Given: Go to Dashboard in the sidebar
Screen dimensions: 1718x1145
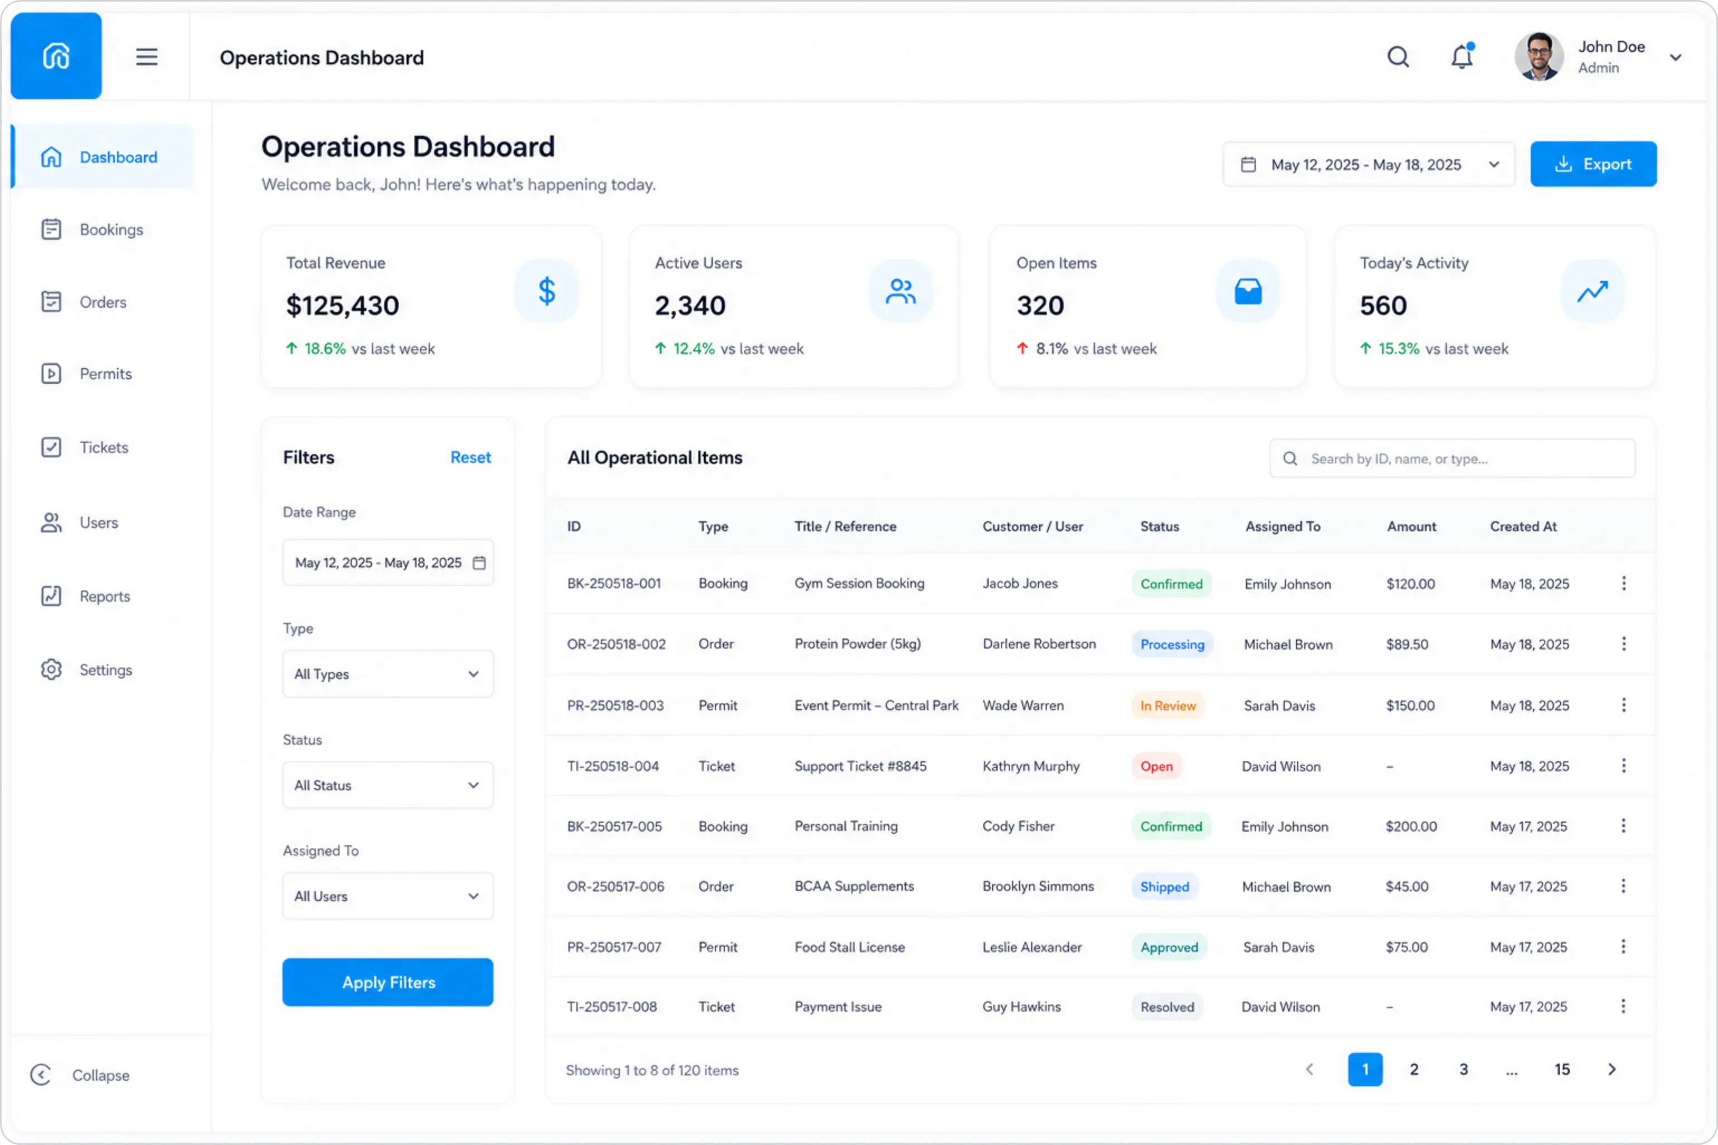Looking at the screenshot, I should coord(103,157).
